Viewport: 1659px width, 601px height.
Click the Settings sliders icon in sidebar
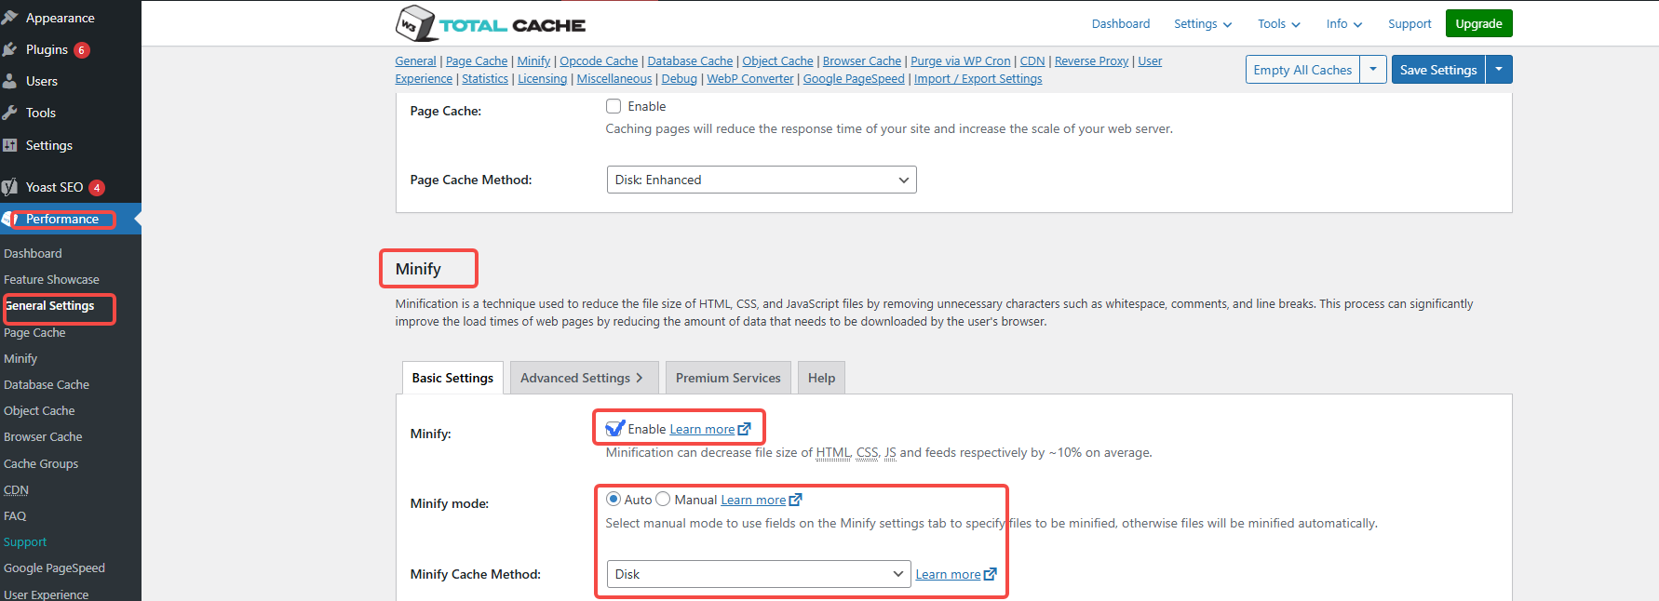point(10,145)
